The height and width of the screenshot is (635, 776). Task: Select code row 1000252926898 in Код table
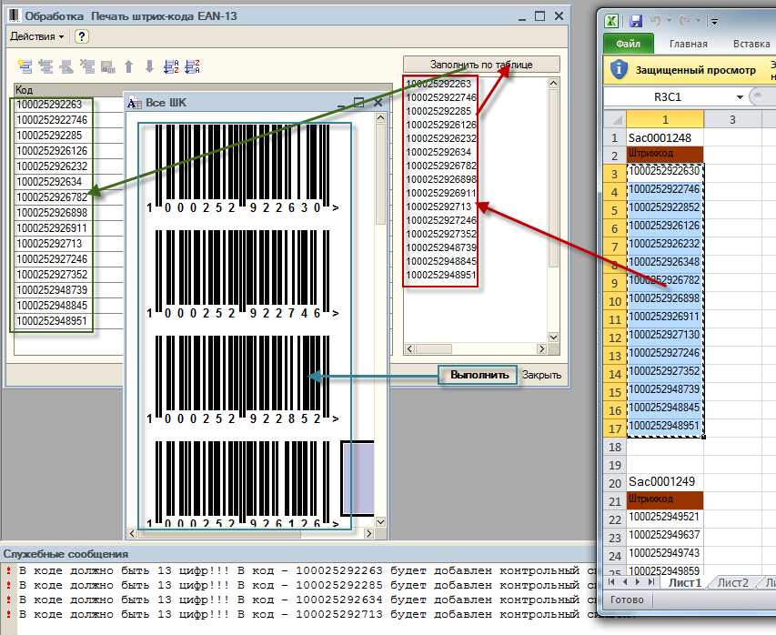[x=68, y=212]
